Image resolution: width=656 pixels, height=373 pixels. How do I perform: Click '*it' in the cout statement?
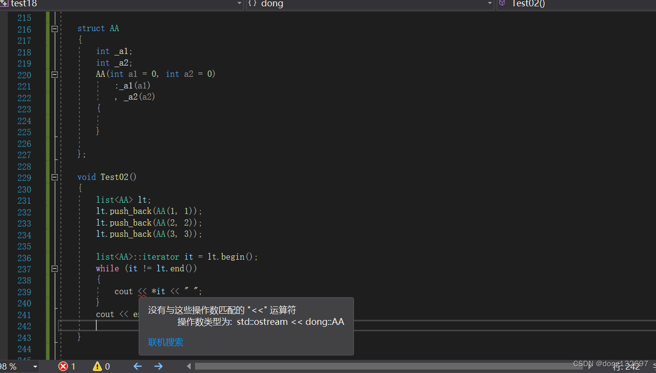(x=159, y=291)
